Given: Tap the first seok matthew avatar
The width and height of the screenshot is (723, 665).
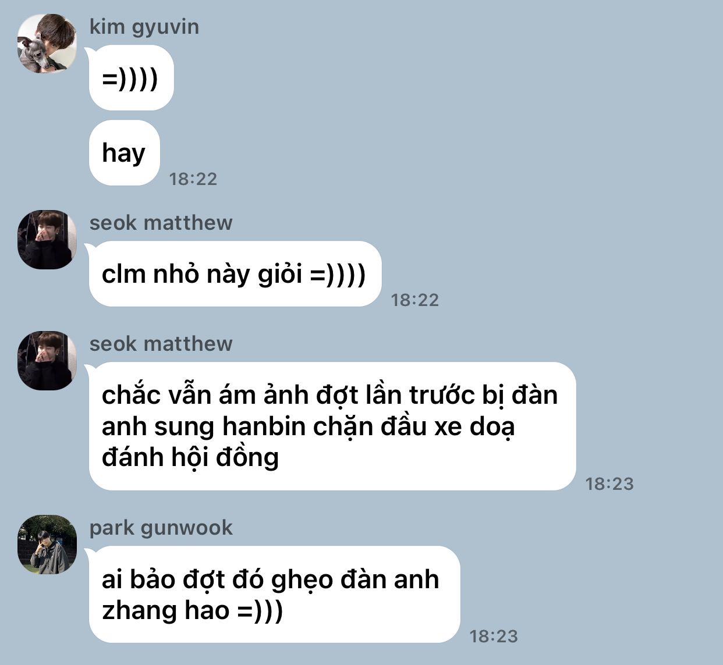Looking at the screenshot, I should tap(47, 240).
